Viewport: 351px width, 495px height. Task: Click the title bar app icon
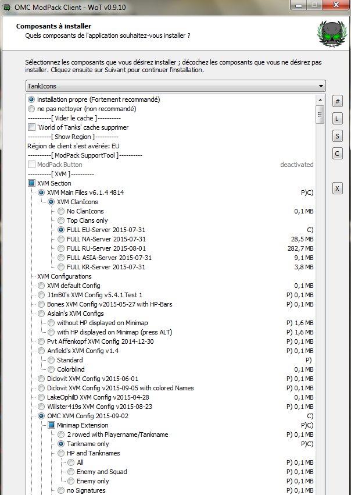6,7
